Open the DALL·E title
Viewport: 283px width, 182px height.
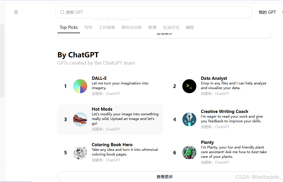pyautogui.click(x=99, y=78)
